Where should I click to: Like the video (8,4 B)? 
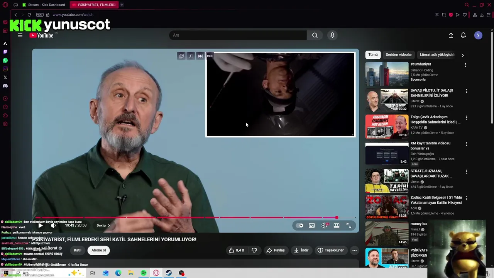[x=237, y=250]
